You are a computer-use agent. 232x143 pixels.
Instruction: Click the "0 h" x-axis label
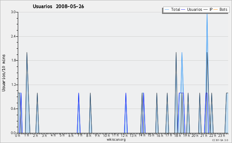point(18,136)
